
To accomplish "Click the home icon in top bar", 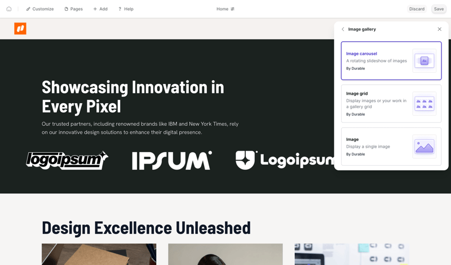I will pyautogui.click(x=9, y=9).
